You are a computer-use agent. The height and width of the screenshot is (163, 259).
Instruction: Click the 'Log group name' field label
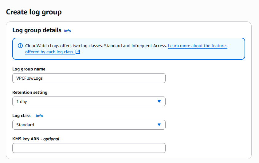(29, 69)
